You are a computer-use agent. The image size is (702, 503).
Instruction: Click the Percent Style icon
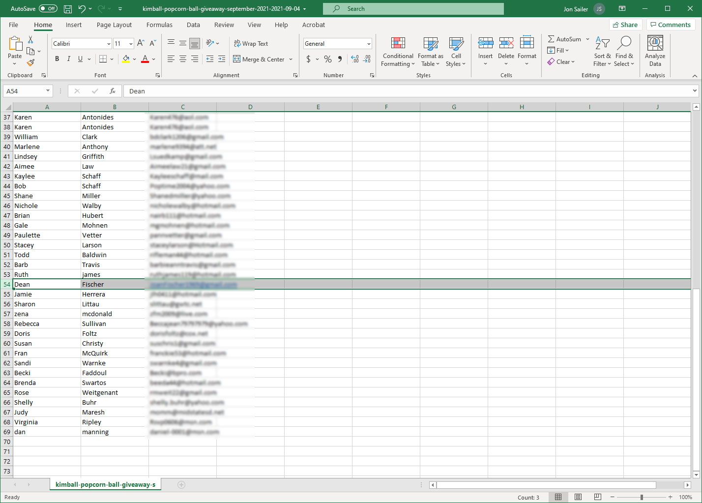coord(328,59)
